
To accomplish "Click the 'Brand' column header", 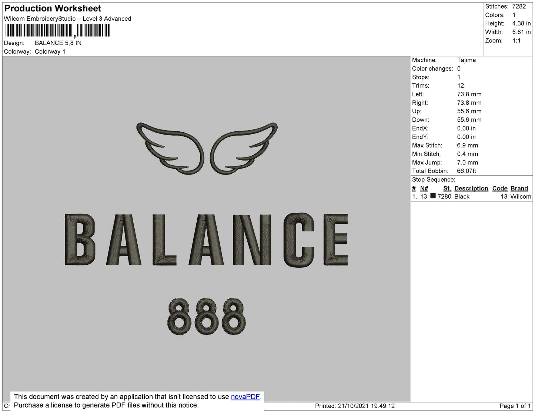I will click(519, 189).
